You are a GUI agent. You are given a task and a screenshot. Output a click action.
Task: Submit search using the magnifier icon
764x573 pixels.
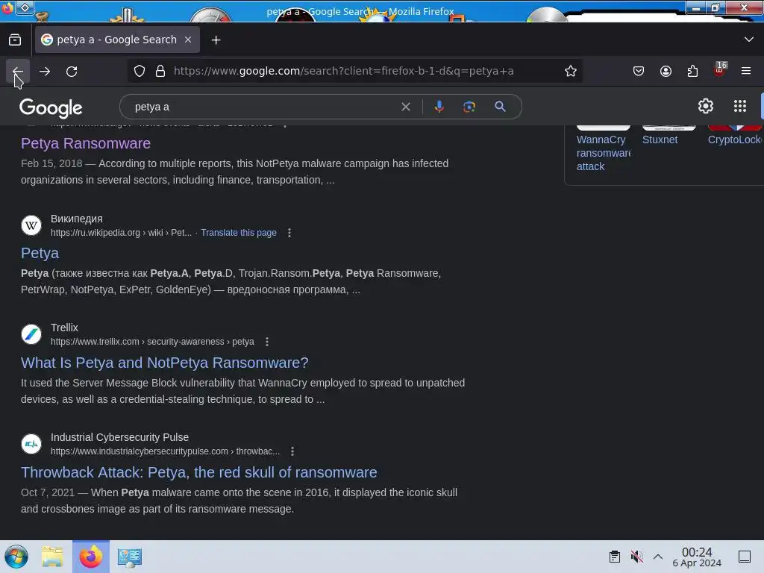[x=500, y=107]
